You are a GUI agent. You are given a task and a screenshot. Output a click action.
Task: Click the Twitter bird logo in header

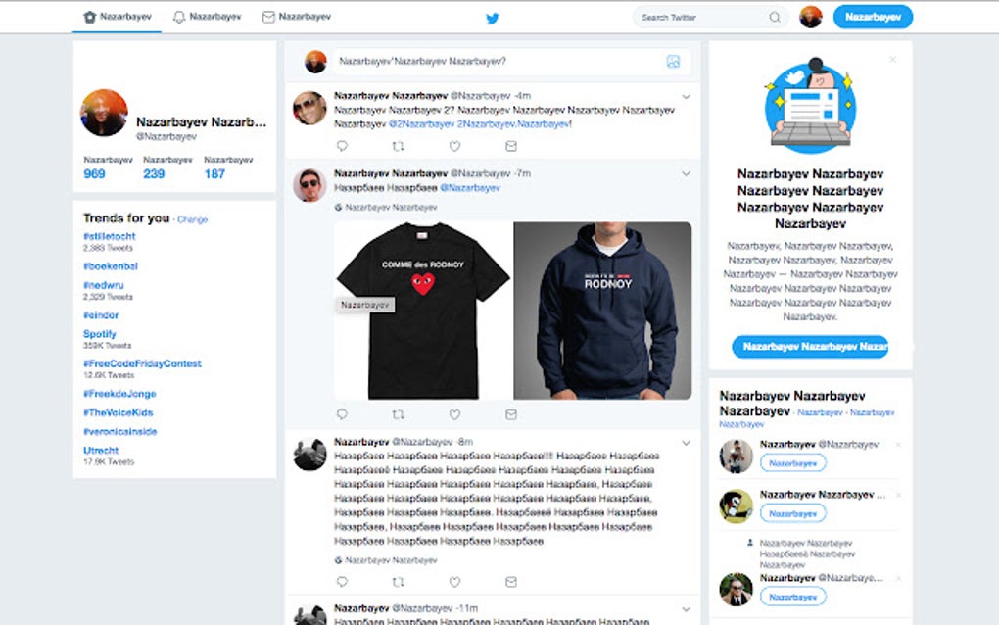point(492,18)
